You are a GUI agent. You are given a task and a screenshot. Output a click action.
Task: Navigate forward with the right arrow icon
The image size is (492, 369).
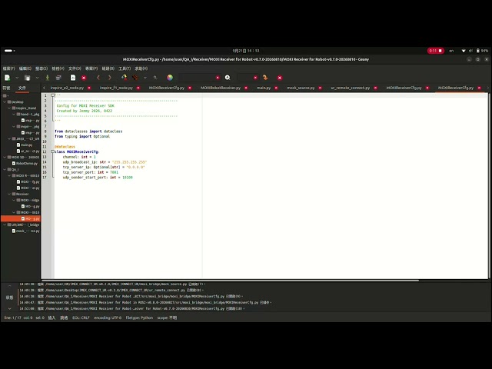click(109, 78)
